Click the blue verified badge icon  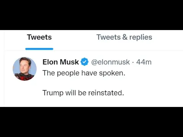(x=85, y=62)
